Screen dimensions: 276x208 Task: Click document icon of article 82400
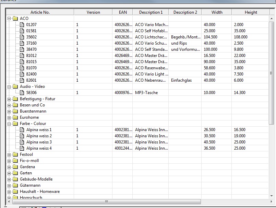tap(22, 74)
